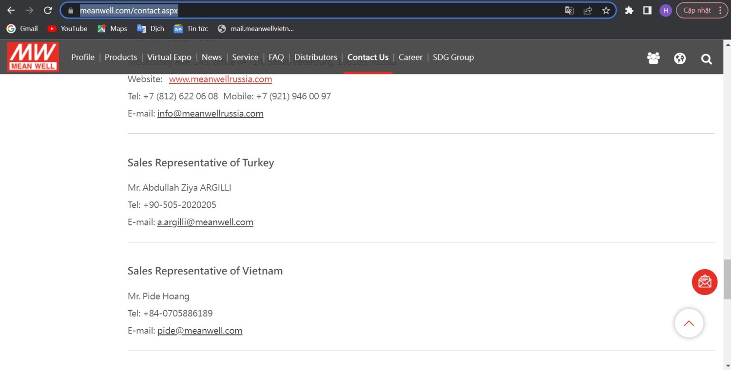This screenshot has width=731, height=370.
Task: Click Tel: +84-0705886189 text
Action: coord(170,313)
